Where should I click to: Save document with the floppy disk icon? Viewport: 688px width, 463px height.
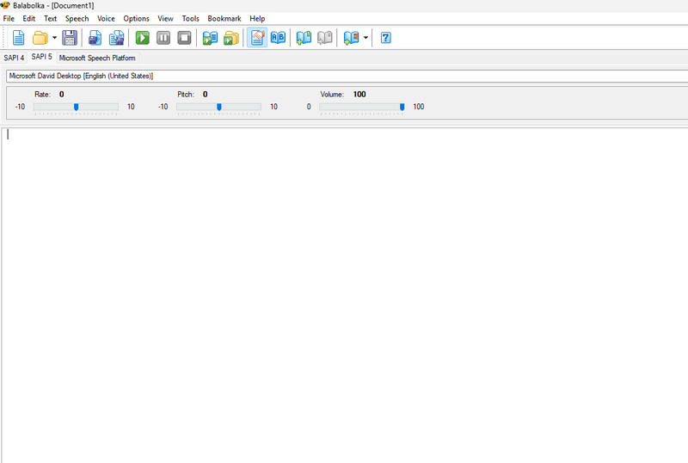pos(70,38)
